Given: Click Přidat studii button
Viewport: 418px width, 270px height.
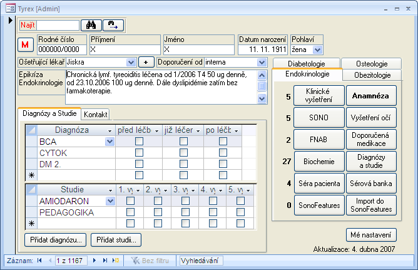Looking at the screenshot, I should 116,240.
